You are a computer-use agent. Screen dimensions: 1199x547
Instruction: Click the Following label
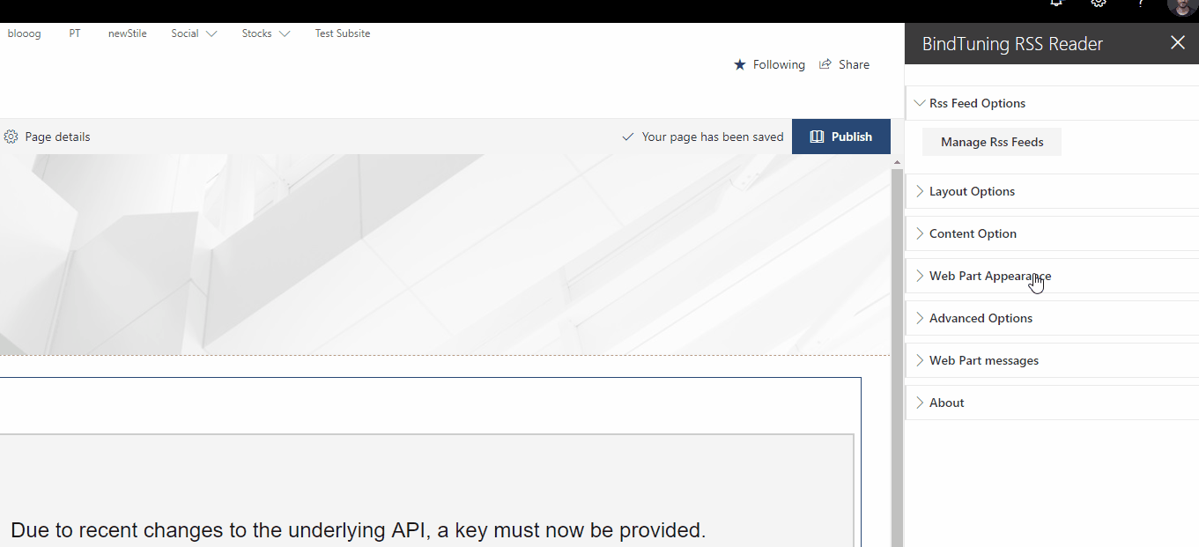[779, 64]
